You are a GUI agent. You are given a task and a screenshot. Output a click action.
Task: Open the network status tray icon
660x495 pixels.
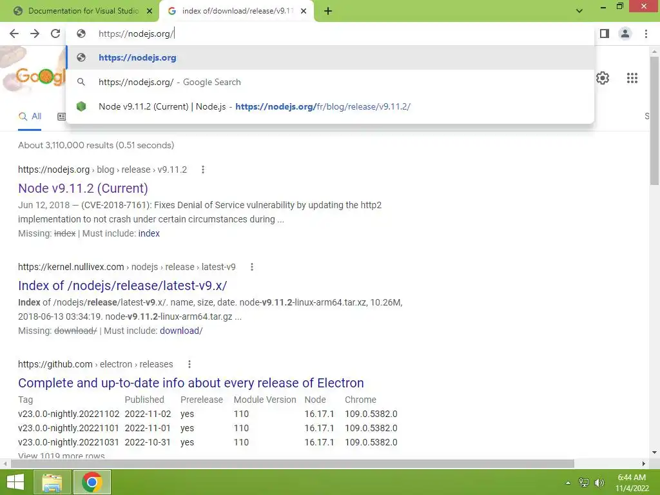(x=583, y=483)
